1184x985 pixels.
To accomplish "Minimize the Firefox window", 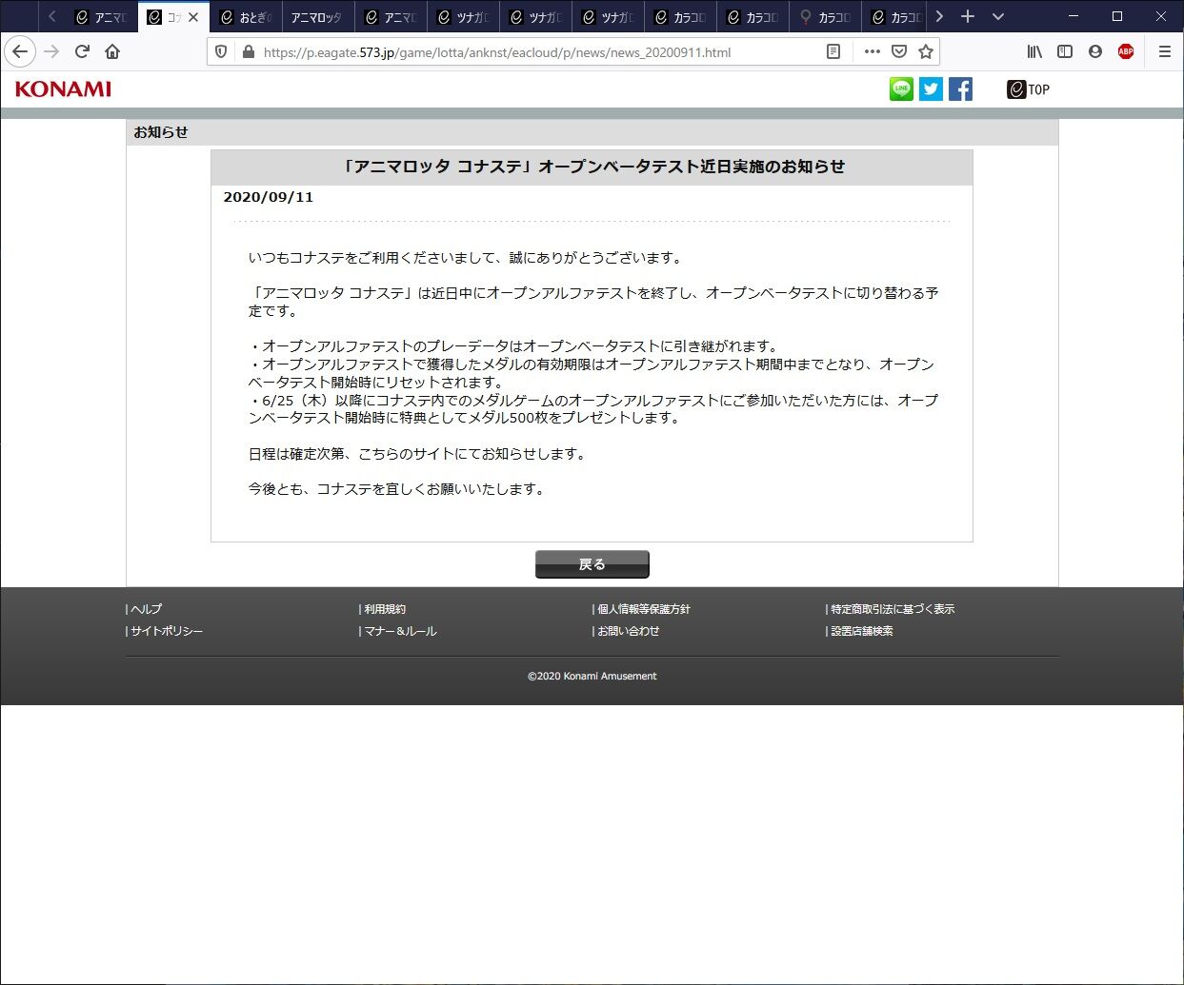I will (x=1074, y=16).
